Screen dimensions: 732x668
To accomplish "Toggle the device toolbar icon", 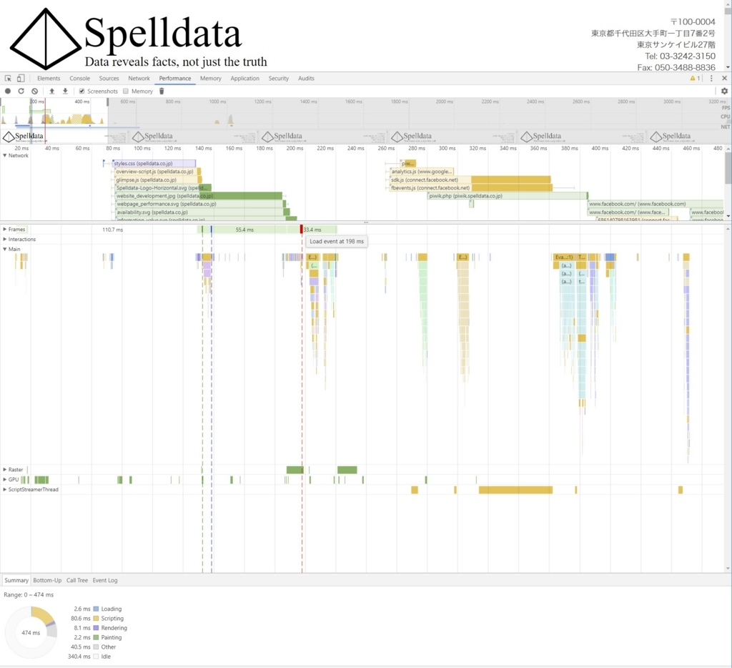I will pos(21,79).
